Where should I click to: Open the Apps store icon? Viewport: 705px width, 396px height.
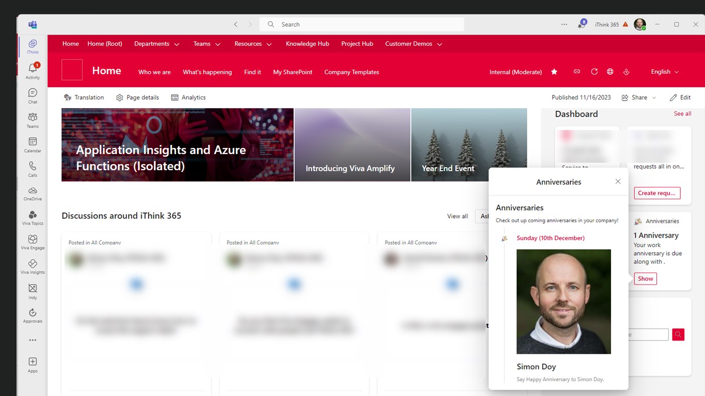(33, 365)
